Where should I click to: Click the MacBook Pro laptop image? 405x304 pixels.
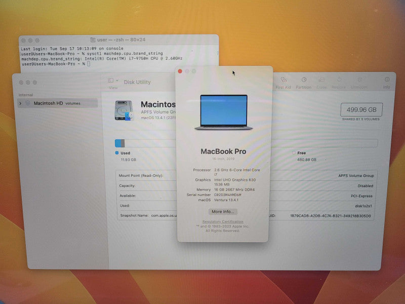(223, 112)
